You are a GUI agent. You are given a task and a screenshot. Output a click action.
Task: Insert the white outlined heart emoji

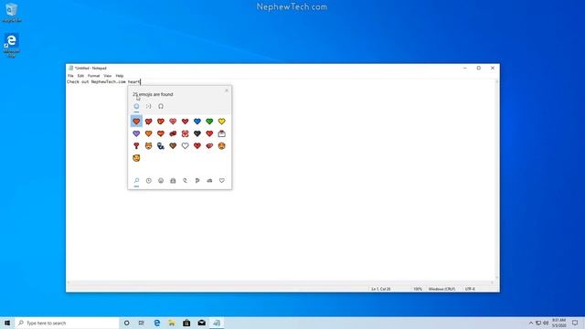[x=185, y=146]
